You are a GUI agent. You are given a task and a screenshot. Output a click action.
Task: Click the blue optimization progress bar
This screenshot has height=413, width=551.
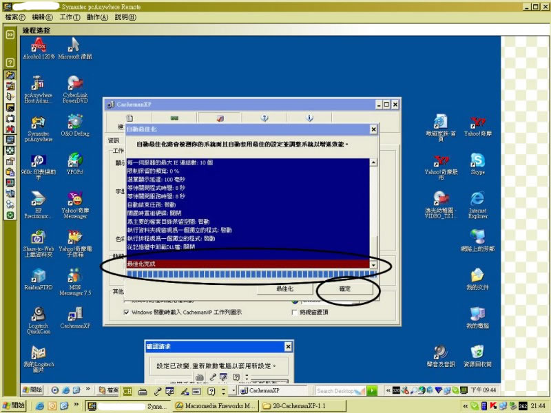pos(251,274)
